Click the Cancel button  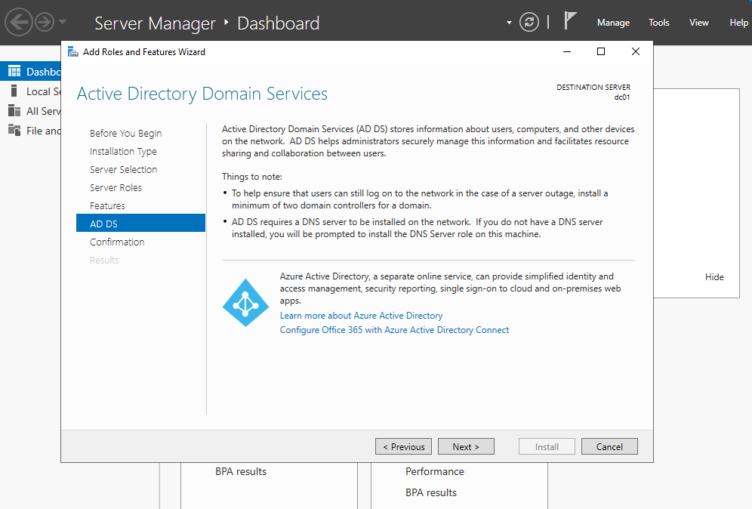tap(609, 446)
